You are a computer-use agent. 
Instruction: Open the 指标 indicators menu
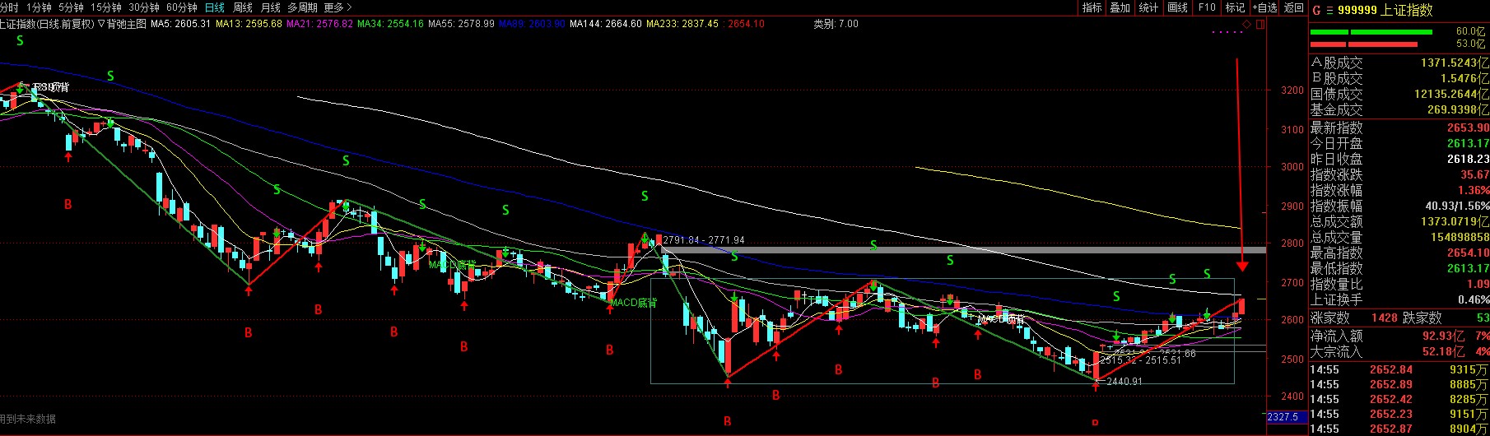[x=1092, y=7]
